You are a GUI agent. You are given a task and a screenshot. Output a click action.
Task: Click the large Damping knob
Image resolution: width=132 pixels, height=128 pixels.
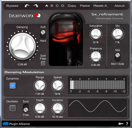pos(22,46)
